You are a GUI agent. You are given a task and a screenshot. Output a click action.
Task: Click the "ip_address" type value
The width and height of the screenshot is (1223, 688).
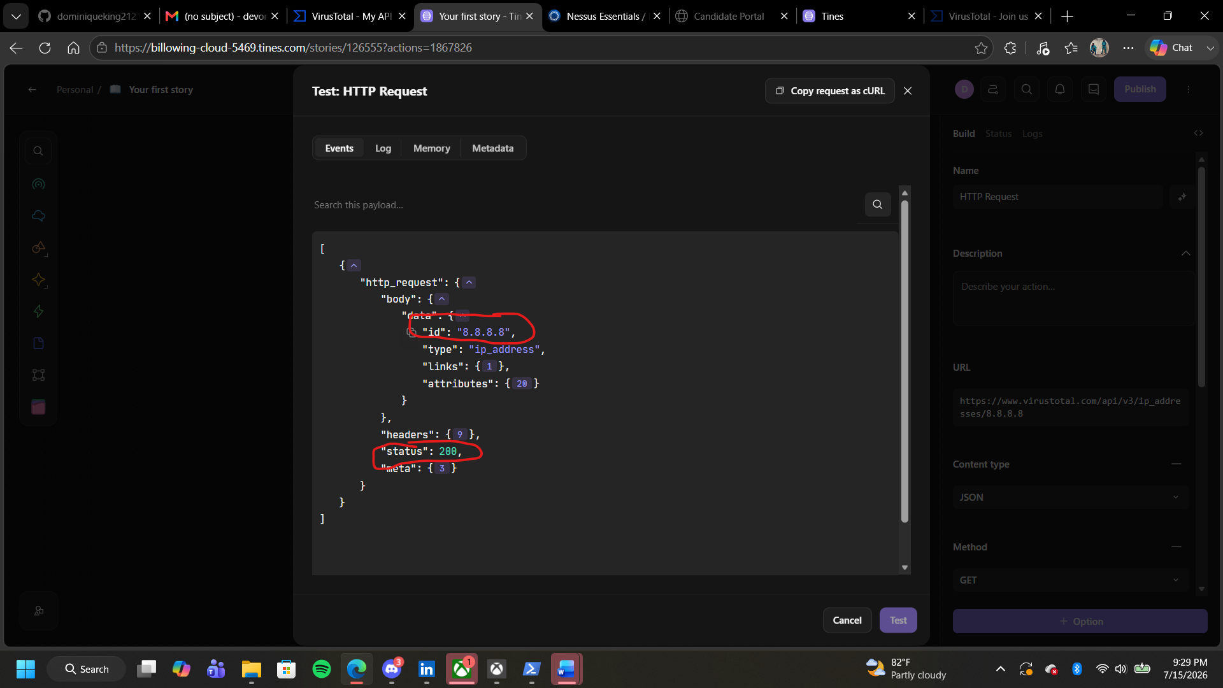click(504, 349)
